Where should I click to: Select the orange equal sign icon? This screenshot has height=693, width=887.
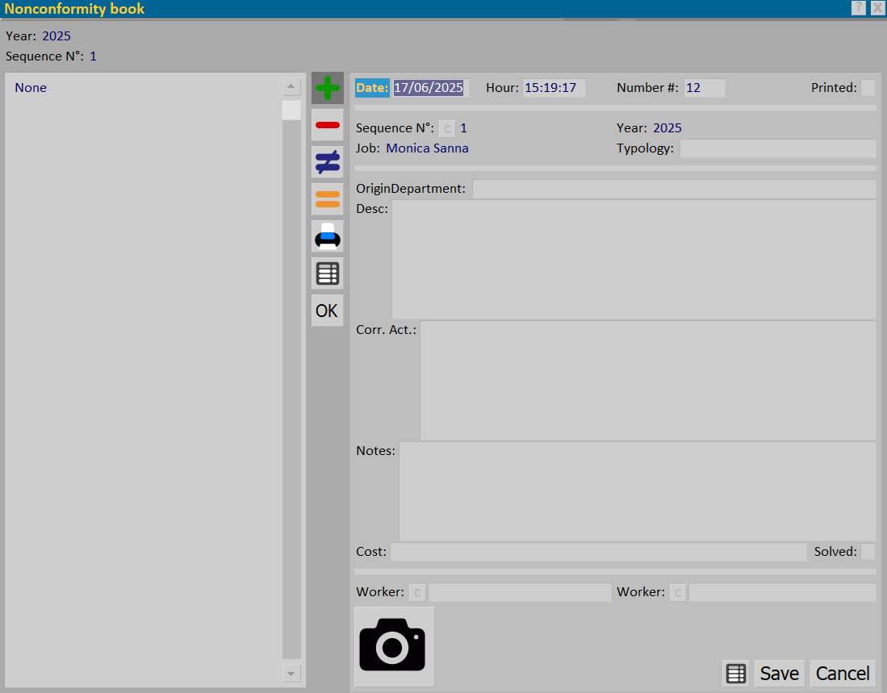[328, 199]
